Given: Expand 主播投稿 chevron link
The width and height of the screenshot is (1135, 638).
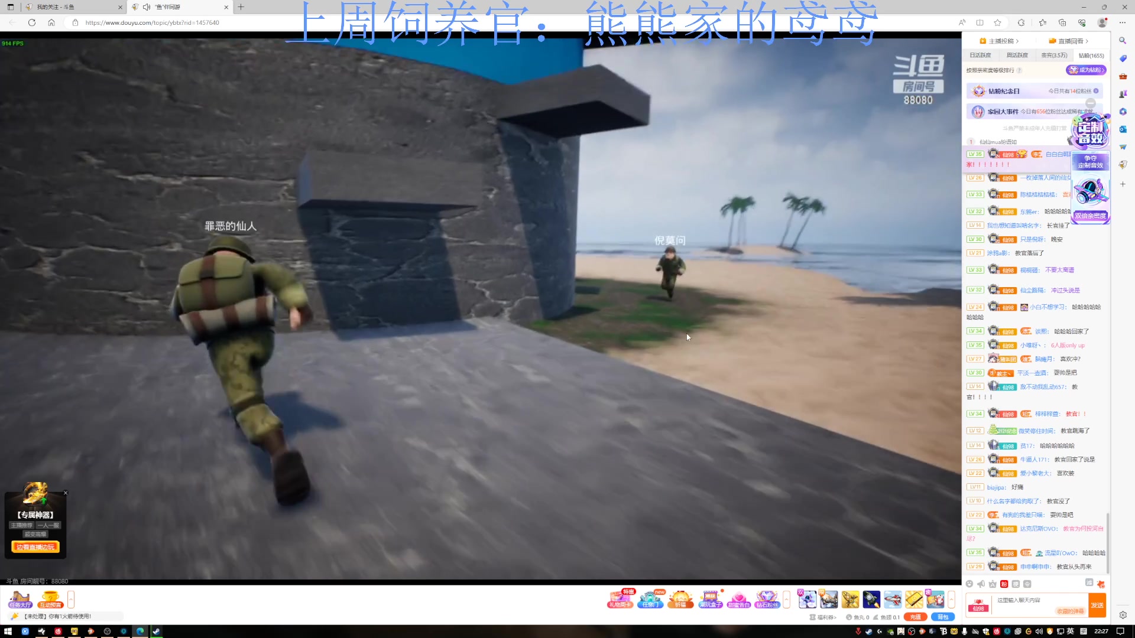Looking at the screenshot, I should click(1000, 41).
